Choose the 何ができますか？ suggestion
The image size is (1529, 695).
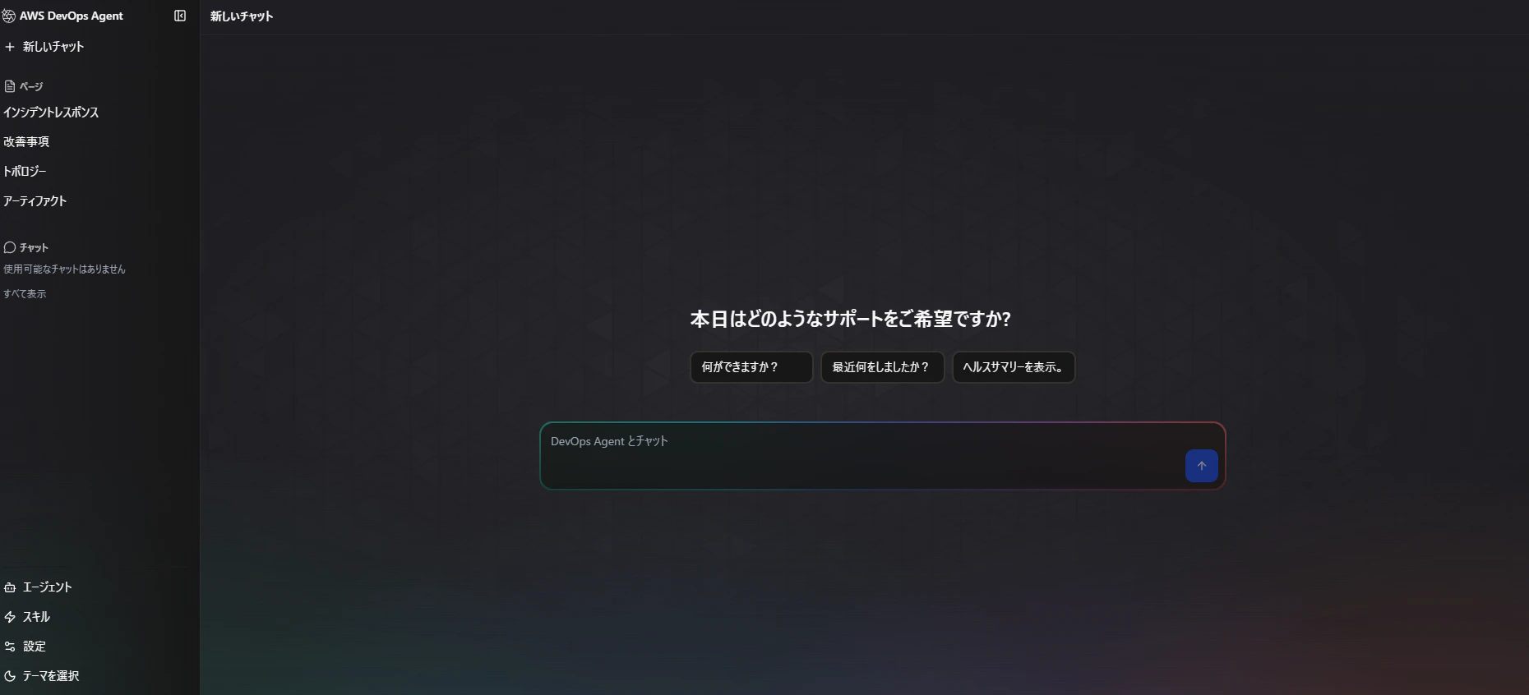[751, 367]
